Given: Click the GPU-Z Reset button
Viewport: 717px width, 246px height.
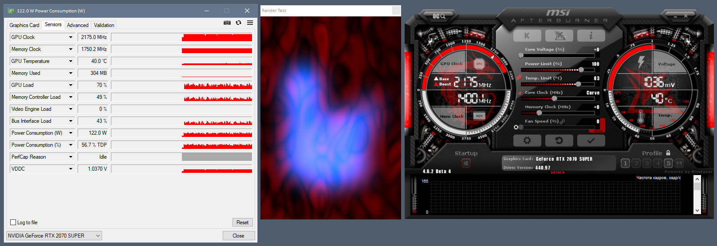Looking at the screenshot, I should pos(242,223).
